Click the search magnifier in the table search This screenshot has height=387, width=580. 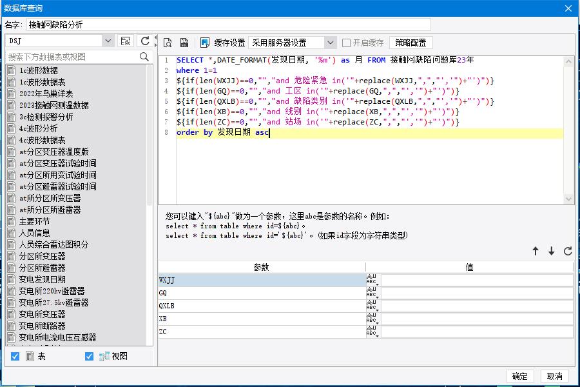144,57
